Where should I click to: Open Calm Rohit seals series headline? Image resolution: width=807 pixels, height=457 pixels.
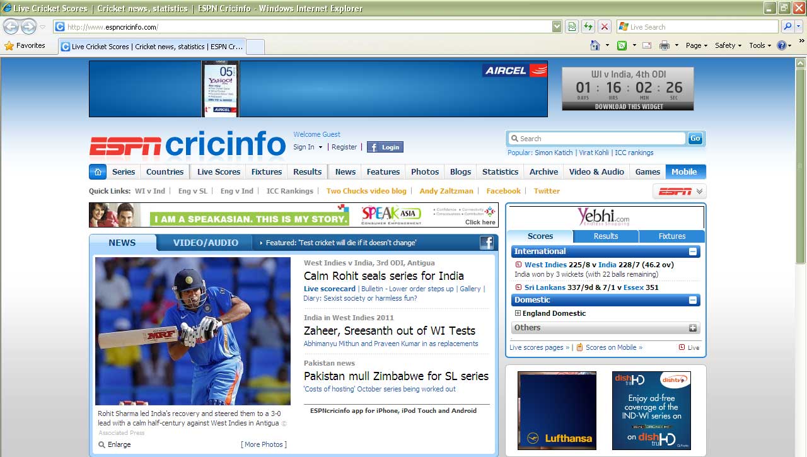click(384, 276)
